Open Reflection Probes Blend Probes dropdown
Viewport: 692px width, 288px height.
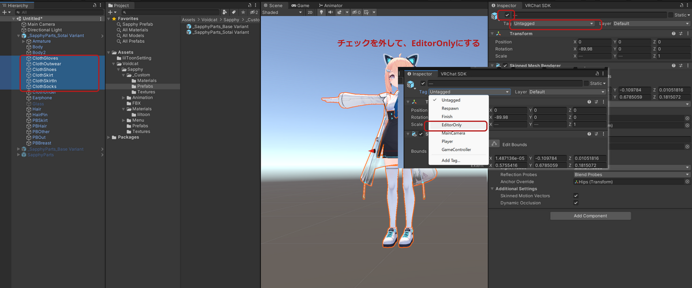[x=631, y=174]
